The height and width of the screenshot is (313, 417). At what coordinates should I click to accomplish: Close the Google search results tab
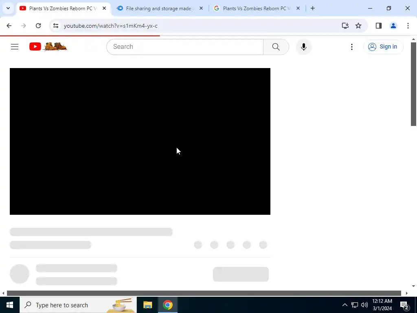298,8
